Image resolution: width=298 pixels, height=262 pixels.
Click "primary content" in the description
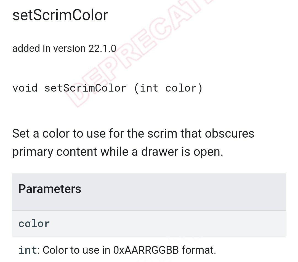(55, 152)
